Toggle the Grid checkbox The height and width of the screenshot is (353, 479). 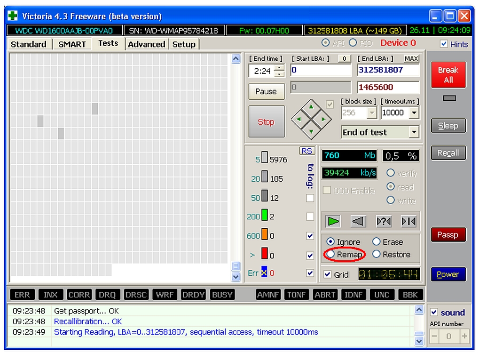pyautogui.click(x=328, y=274)
